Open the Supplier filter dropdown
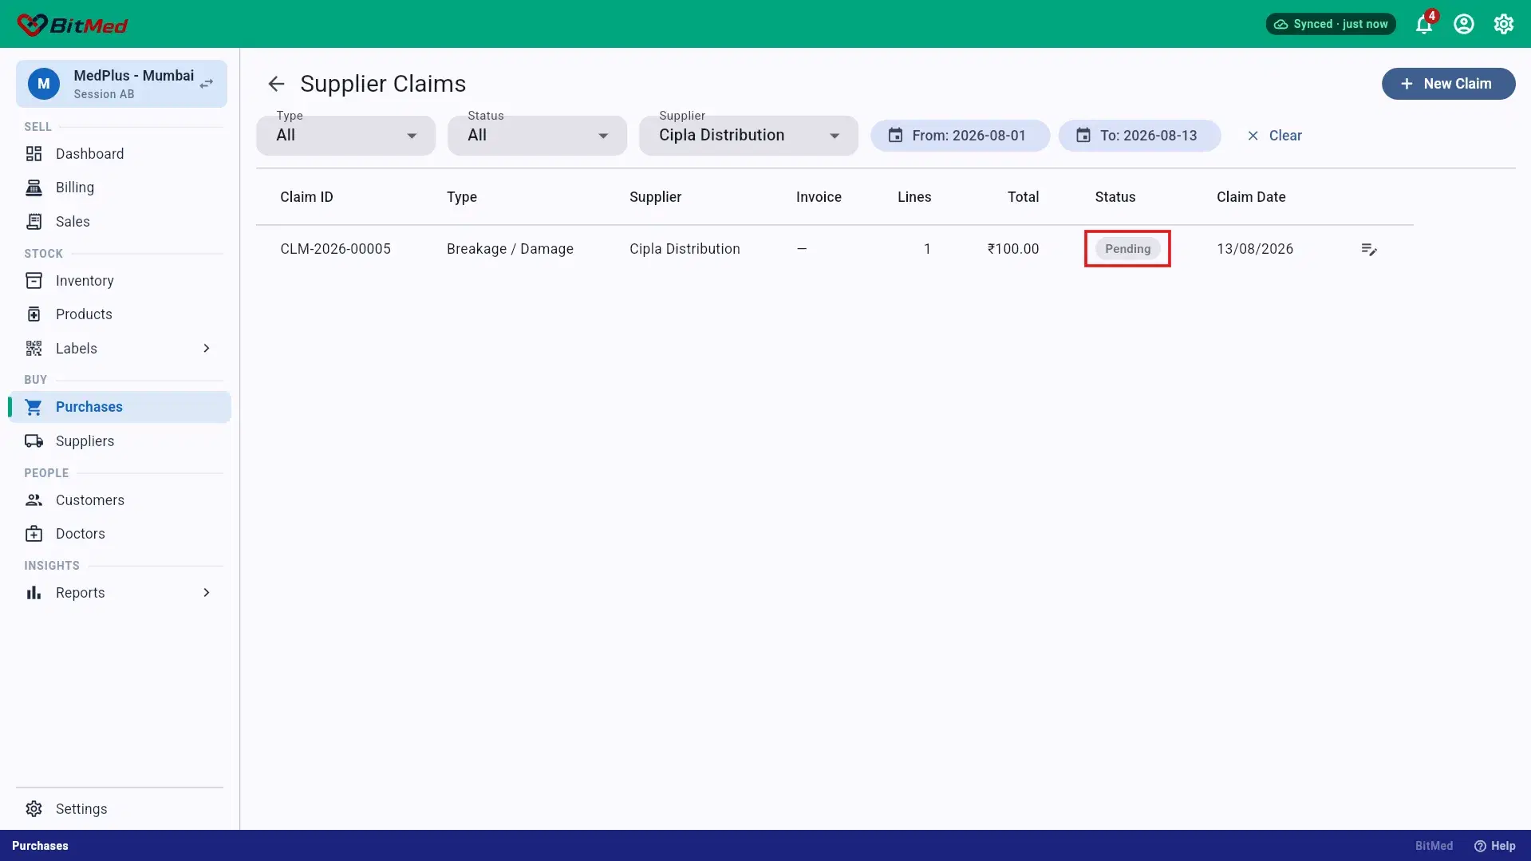The width and height of the screenshot is (1531, 861). 748,136
